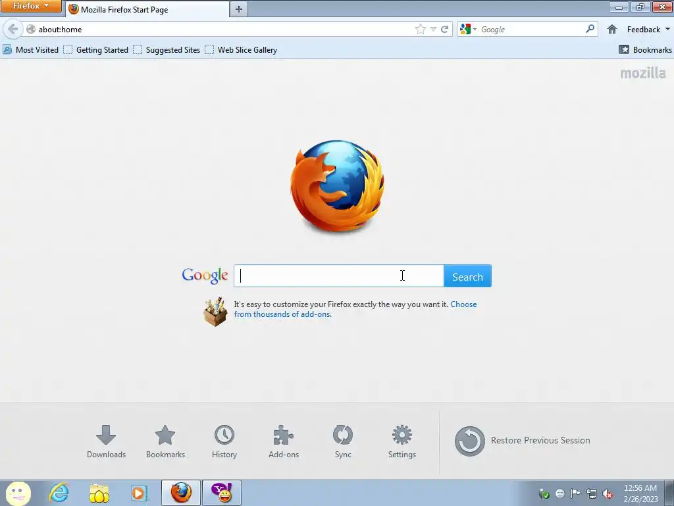Open the media player taskbar icon
Viewport: 674px width, 506px height.
pos(139,493)
